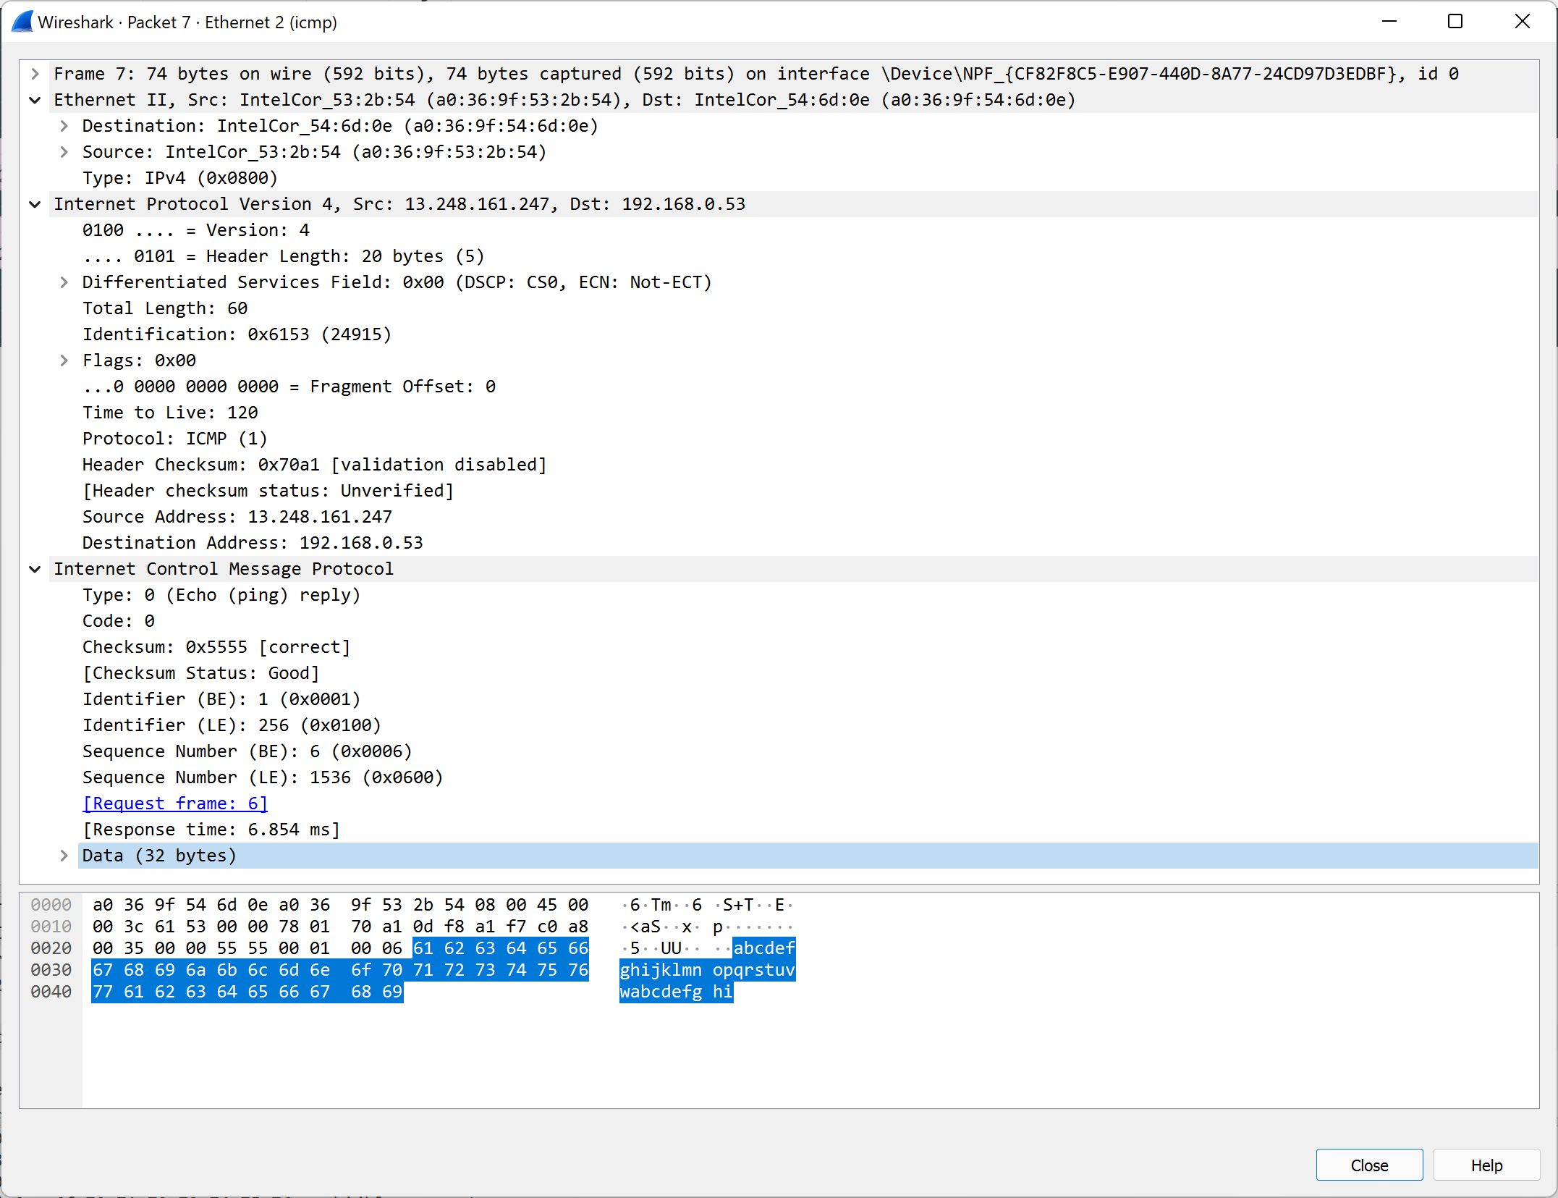The height and width of the screenshot is (1198, 1558).
Task: Click the Wireshark icon in the title bar
Action: tap(22, 22)
